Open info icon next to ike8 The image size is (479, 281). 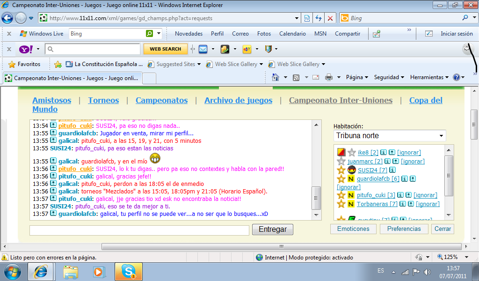point(383,152)
